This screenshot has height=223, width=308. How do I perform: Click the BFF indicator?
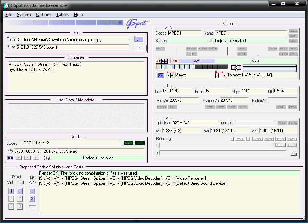[221, 107]
